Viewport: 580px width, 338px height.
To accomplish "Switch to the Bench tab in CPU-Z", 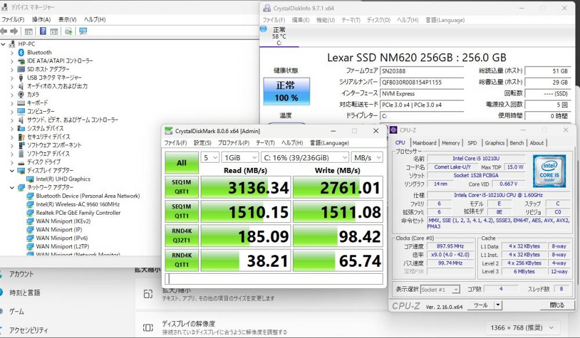I will coord(517,143).
